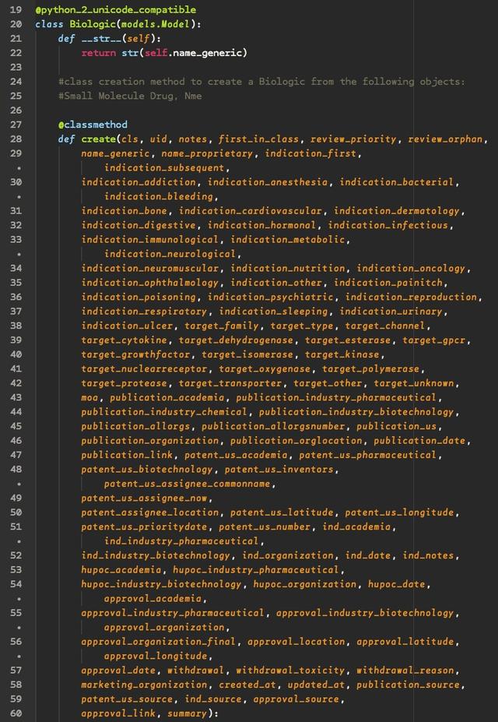Click the patent_us_assignee_now parameter
Screen dimensions: 498x722
145,498
